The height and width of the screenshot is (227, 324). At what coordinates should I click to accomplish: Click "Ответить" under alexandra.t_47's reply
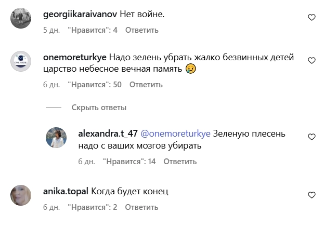(180, 162)
